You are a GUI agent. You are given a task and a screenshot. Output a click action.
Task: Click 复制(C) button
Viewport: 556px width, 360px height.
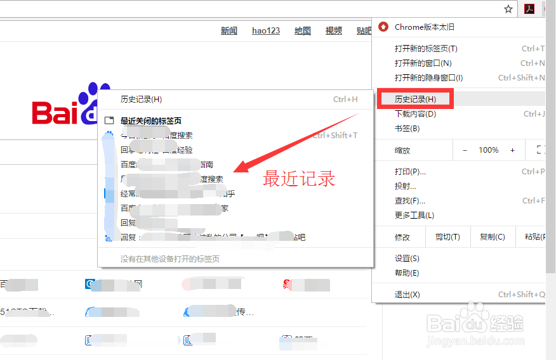click(493, 237)
